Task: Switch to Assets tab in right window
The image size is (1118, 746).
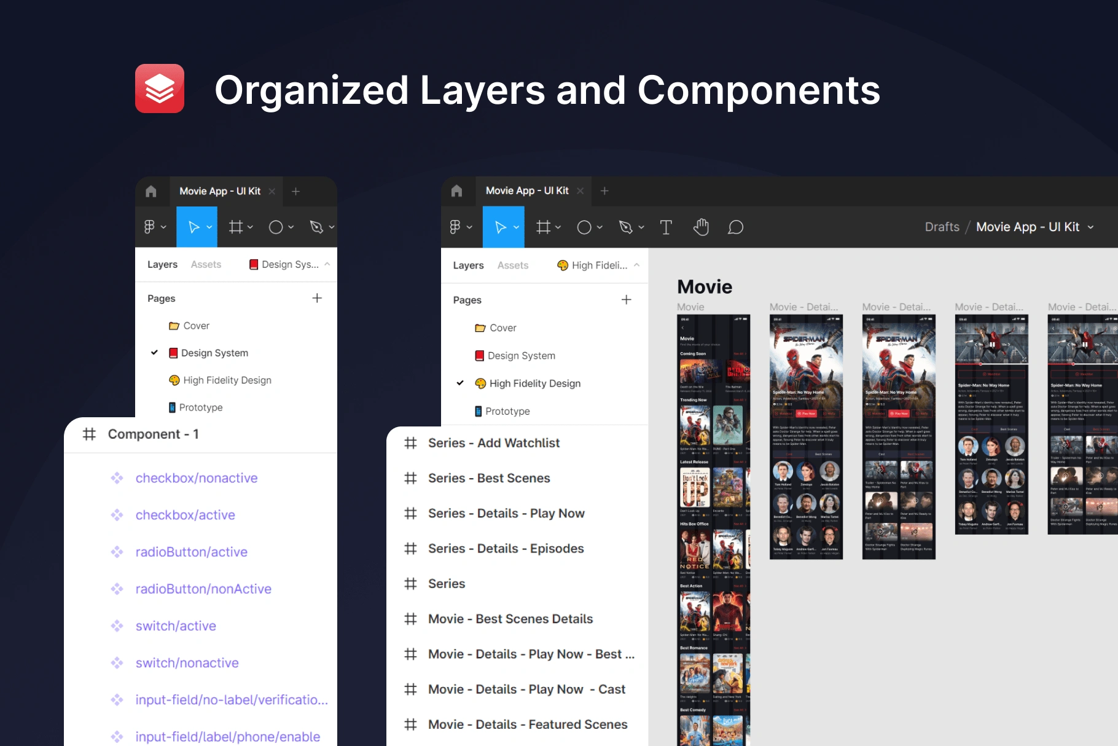Action: coord(513,265)
